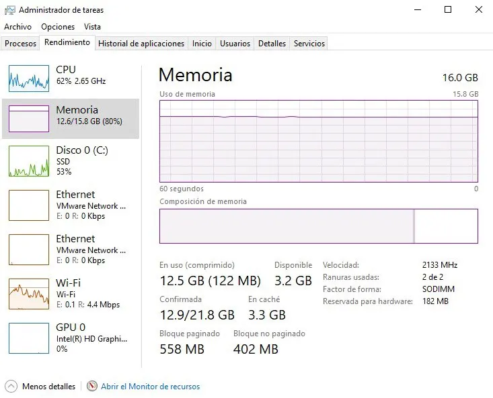The width and height of the screenshot is (493, 398).
Task: Click the Resource Monitor icon at bottom
Action: (x=92, y=387)
